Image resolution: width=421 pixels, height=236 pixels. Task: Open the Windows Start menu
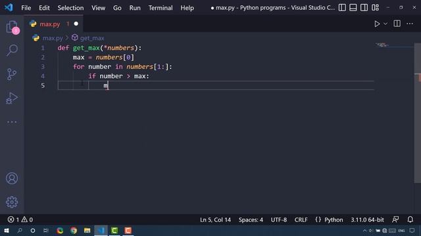tap(7, 230)
